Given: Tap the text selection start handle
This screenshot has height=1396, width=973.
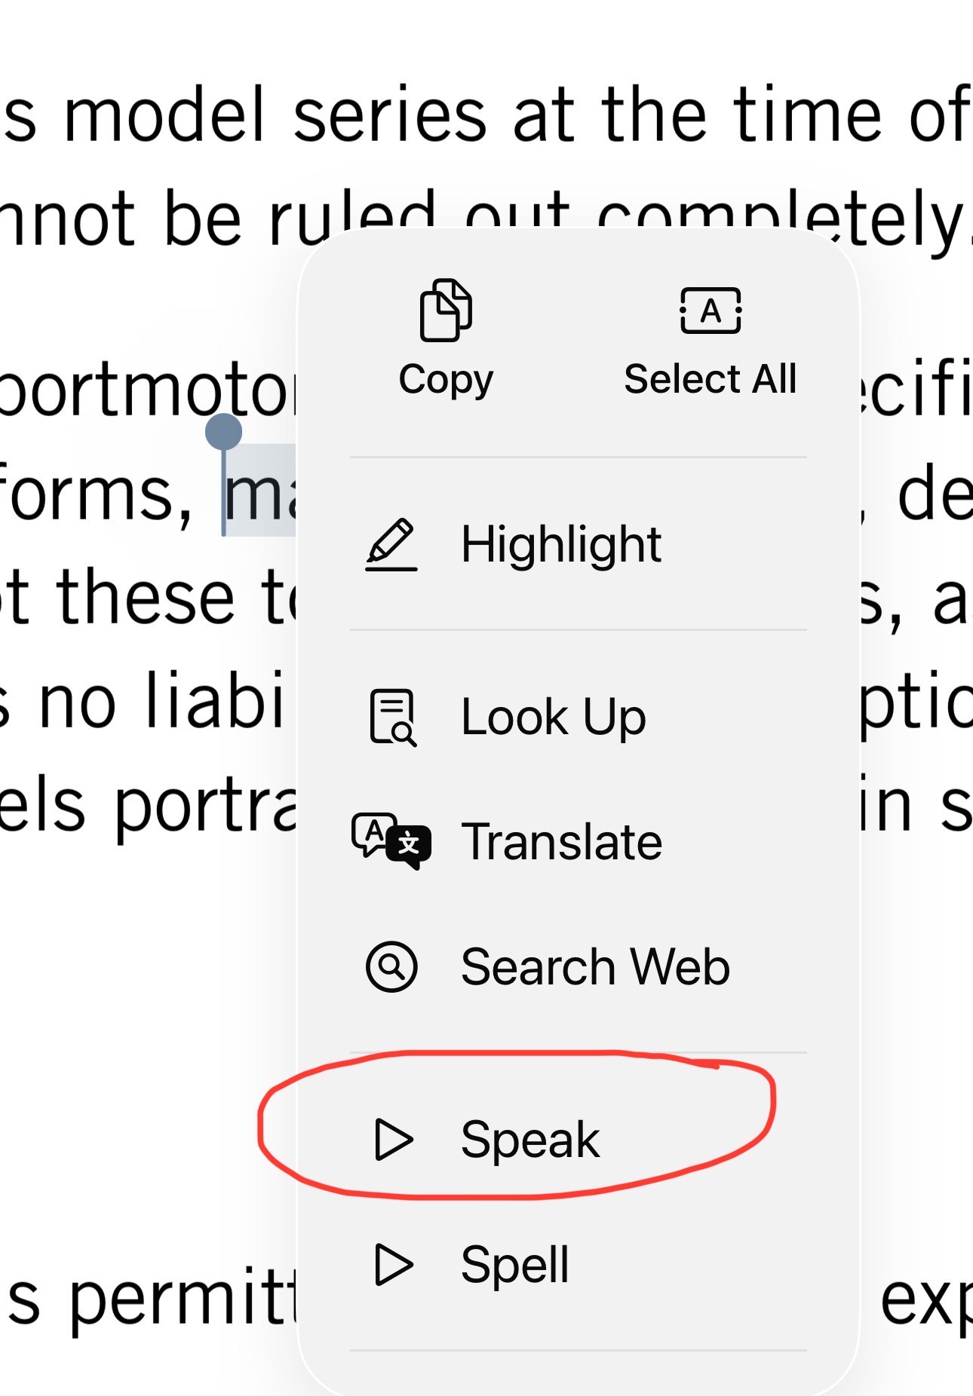Looking at the screenshot, I should pyautogui.click(x=224, y=433).
